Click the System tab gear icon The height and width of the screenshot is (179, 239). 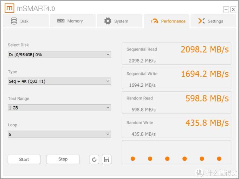(108, 21)
